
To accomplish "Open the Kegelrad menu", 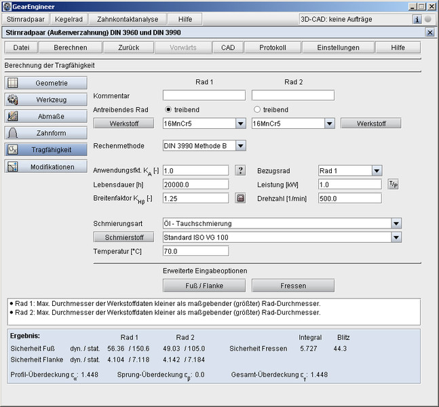I will click(70, 19).
